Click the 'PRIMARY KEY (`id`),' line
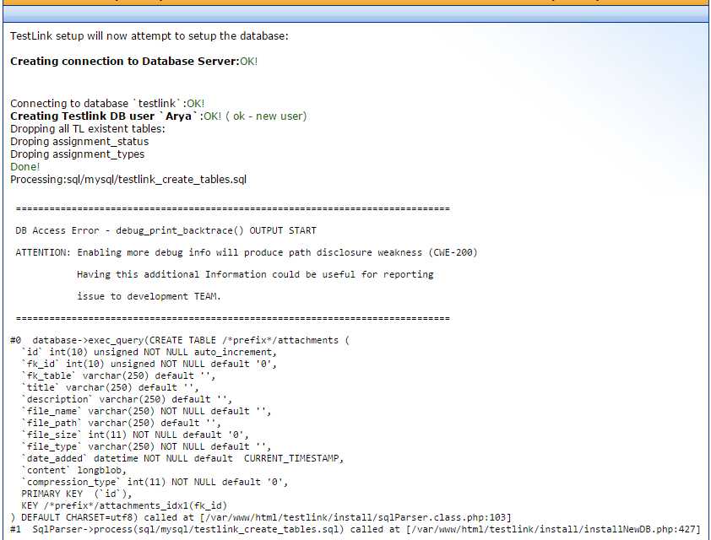The width and height of the screenshot is (711, 540). [76, 494]
